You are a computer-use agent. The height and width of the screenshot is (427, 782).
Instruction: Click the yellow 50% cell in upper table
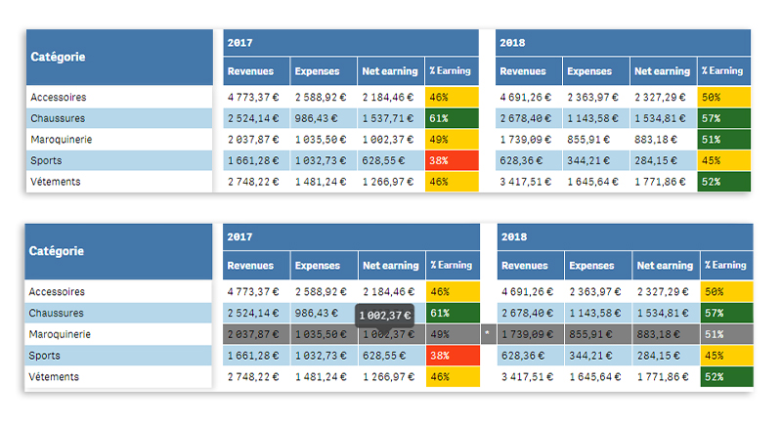tap(724, 97)
